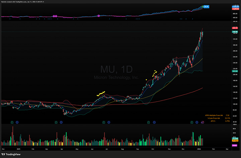Click the 200.00 price axis label
Image resolution: width=241 pixels, height=158 pixels.
coord(235,75)
